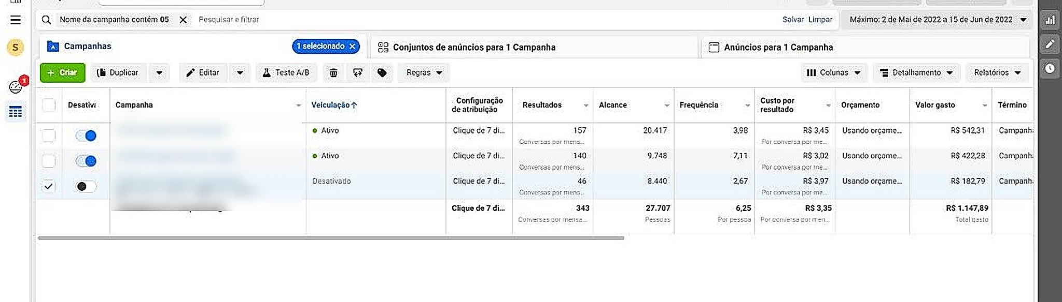The width and height of the screenshot is (1062, 302).
Task: Click the total 'R$ 1.147,89' value
Action: coord(967,208)
